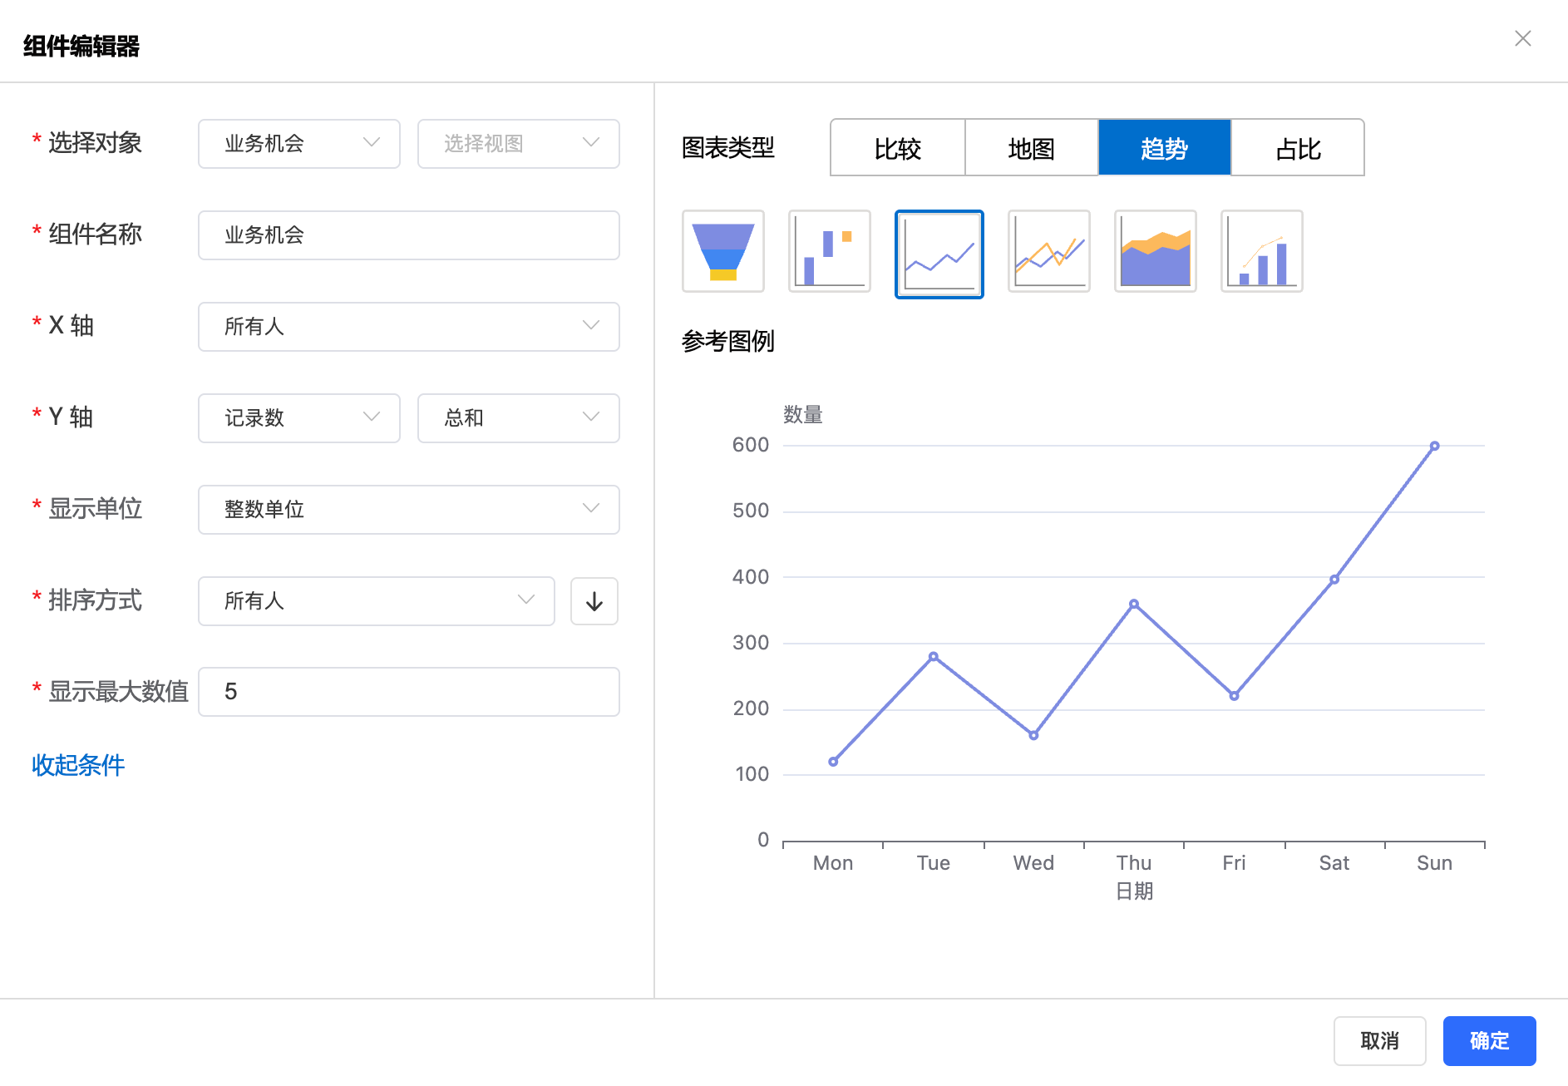The height and width of the screenshot is (1086, 1568).
Task: Click the Sun data point on chart
Action: pos(1434,447)
